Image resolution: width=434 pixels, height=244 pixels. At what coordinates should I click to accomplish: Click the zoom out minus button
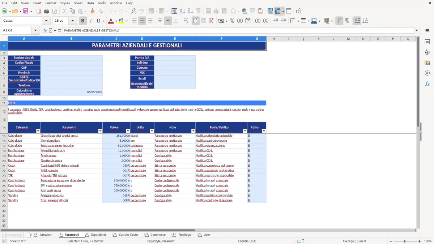(x=391, y=241)
